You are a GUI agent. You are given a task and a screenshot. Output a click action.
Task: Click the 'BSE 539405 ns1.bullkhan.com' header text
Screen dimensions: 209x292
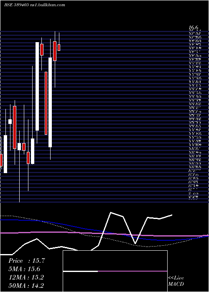tap(35, 5)
